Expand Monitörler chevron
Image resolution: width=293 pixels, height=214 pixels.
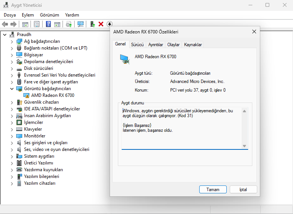(12, 136)
